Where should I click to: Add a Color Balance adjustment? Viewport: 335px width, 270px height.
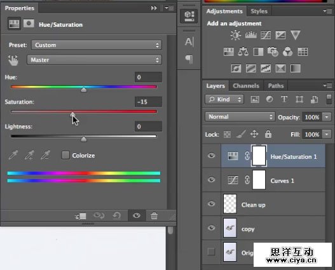(243, 52)
